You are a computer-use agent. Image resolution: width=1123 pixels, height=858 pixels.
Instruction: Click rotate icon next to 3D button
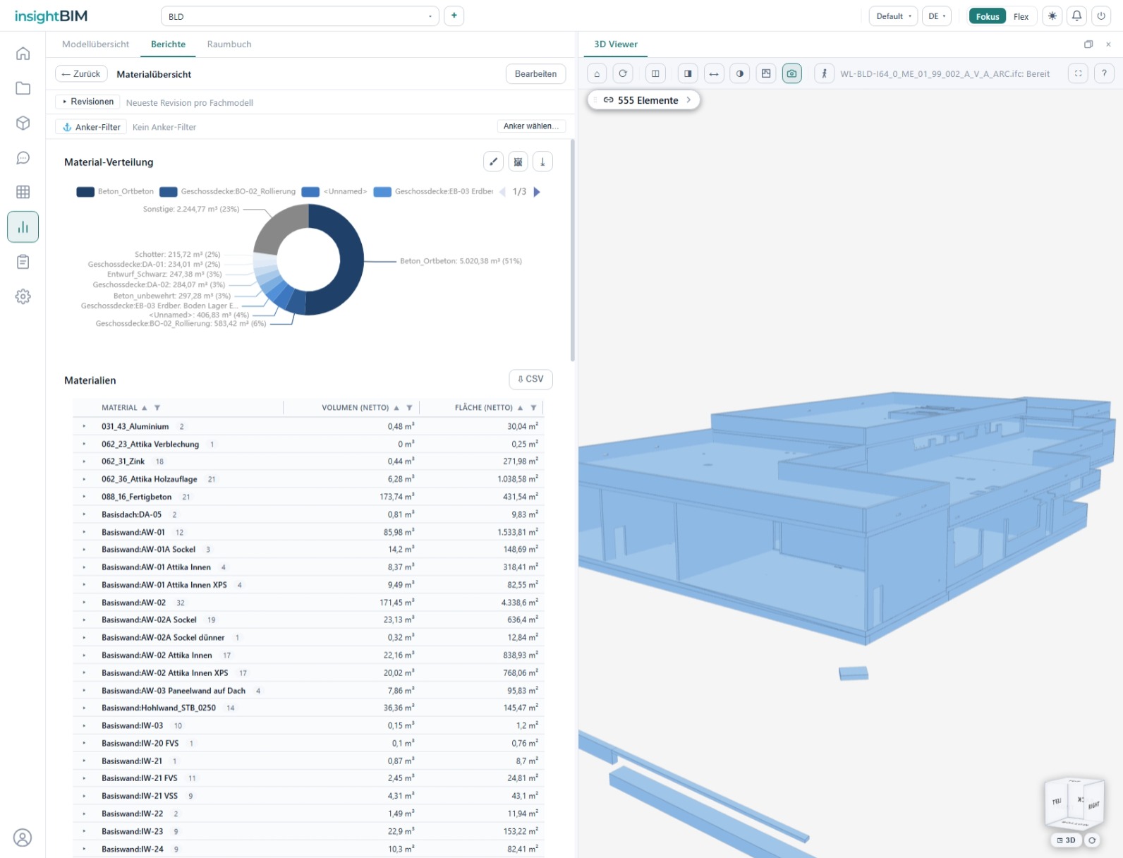coord(1092,840)
